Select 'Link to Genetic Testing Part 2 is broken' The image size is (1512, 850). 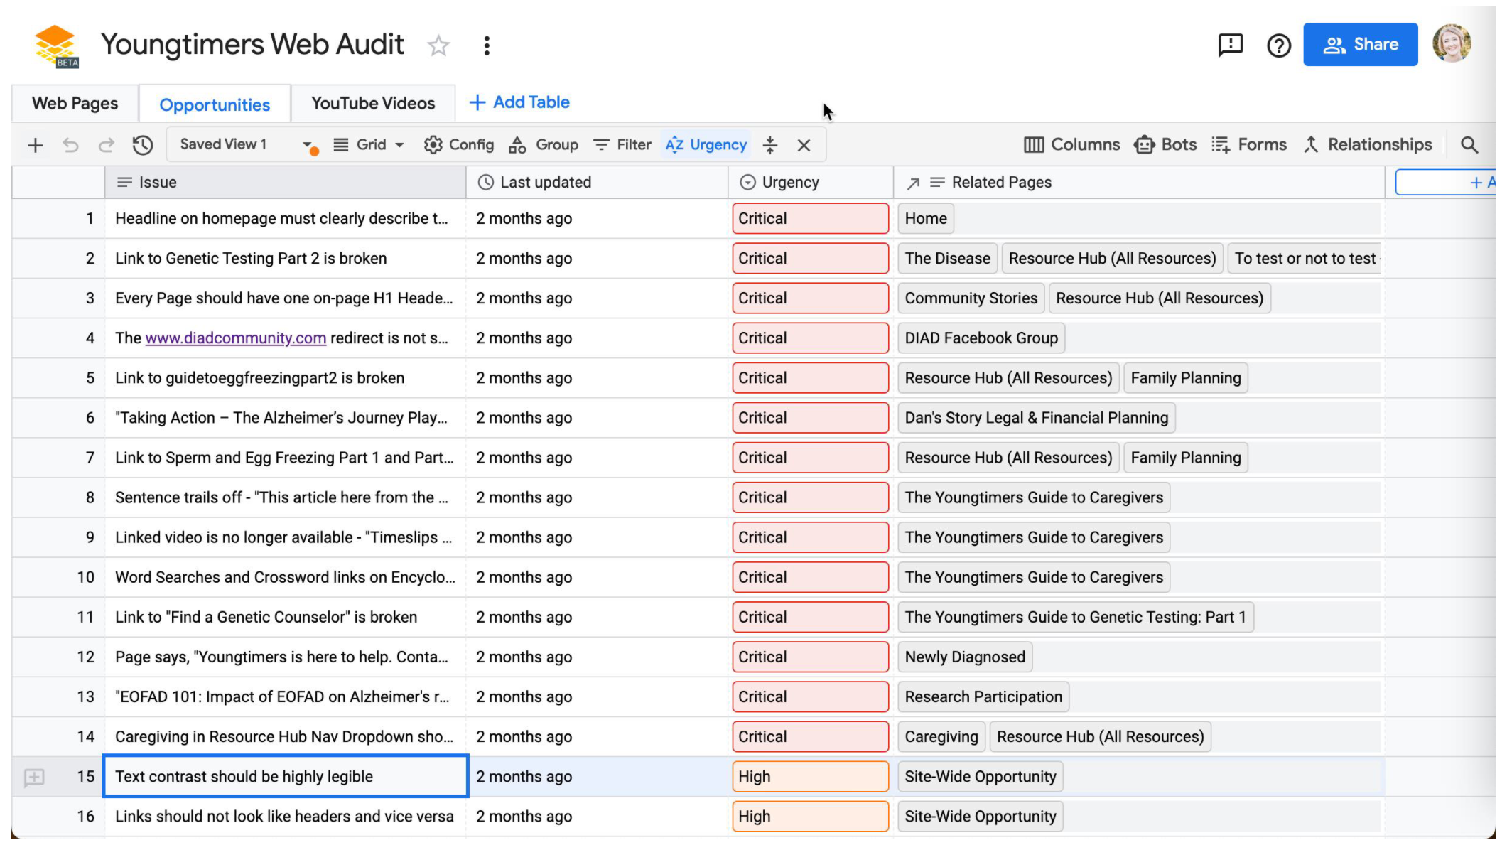point(251,259)
